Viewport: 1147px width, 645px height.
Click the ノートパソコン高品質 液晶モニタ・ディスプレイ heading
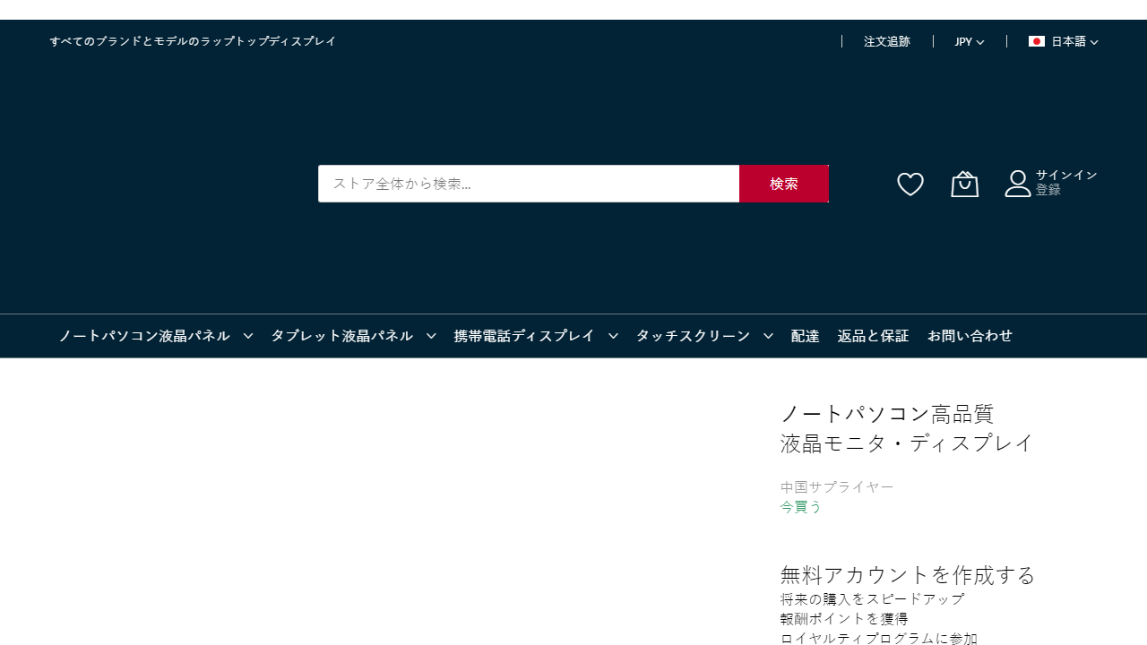tap(907, 428)
